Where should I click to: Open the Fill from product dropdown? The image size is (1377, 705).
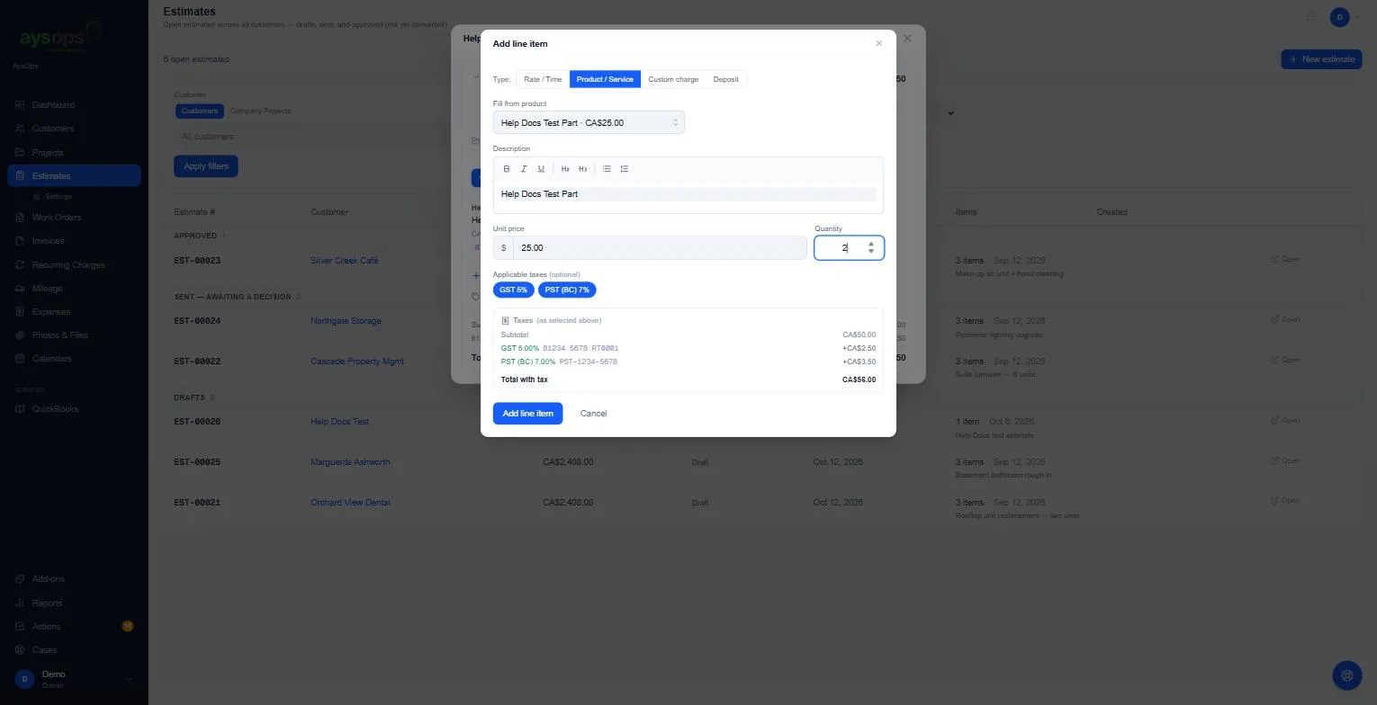(x=589, y=122)
